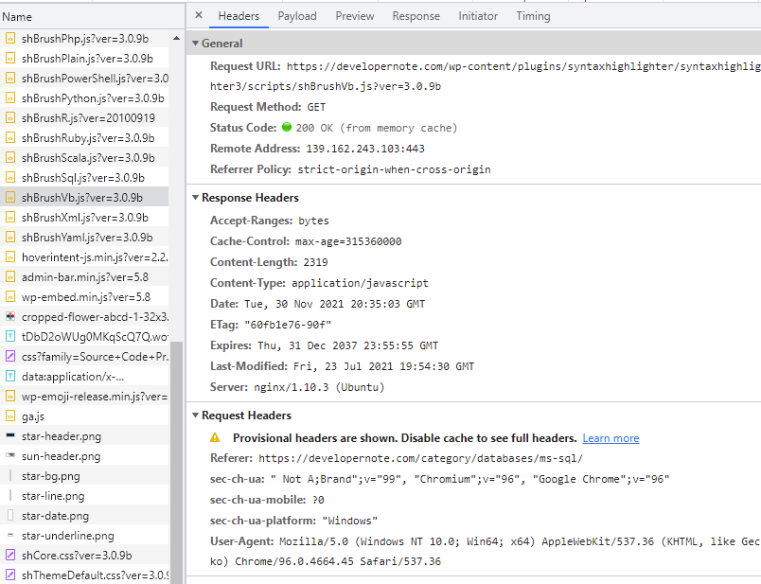Click the shThemeDefault.css stylesheet icon

[x=9, y=575]
